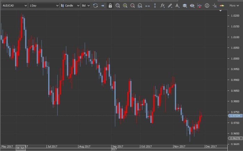Click the zoom in magnifier icon
Screen dimensions: 243x151
click(x=125, y=6)
